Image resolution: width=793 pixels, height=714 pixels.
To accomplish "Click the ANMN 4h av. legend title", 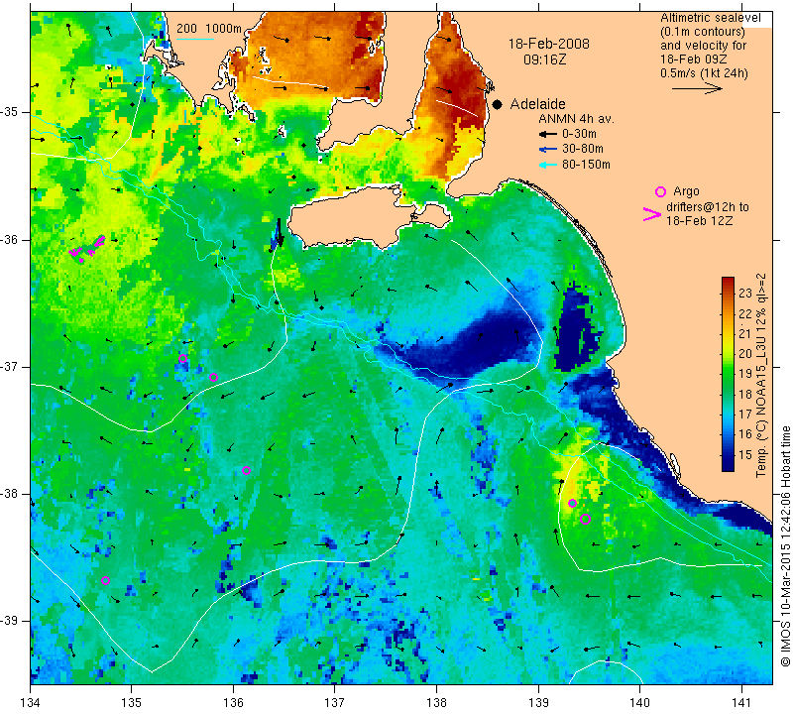I will [x=576, y=119].
